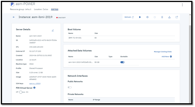
Task: Click the internal IP 192.168.128.203
Action: (x=36, y=47)
